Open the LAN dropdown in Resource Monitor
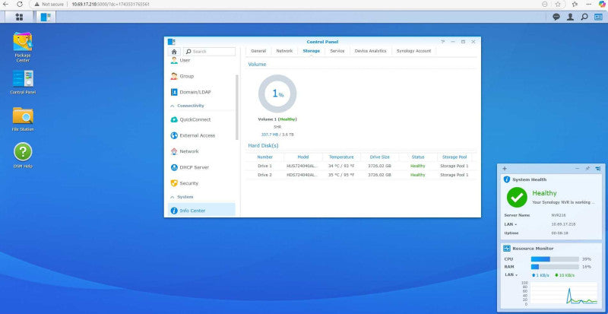 click(x=511, y=274)
